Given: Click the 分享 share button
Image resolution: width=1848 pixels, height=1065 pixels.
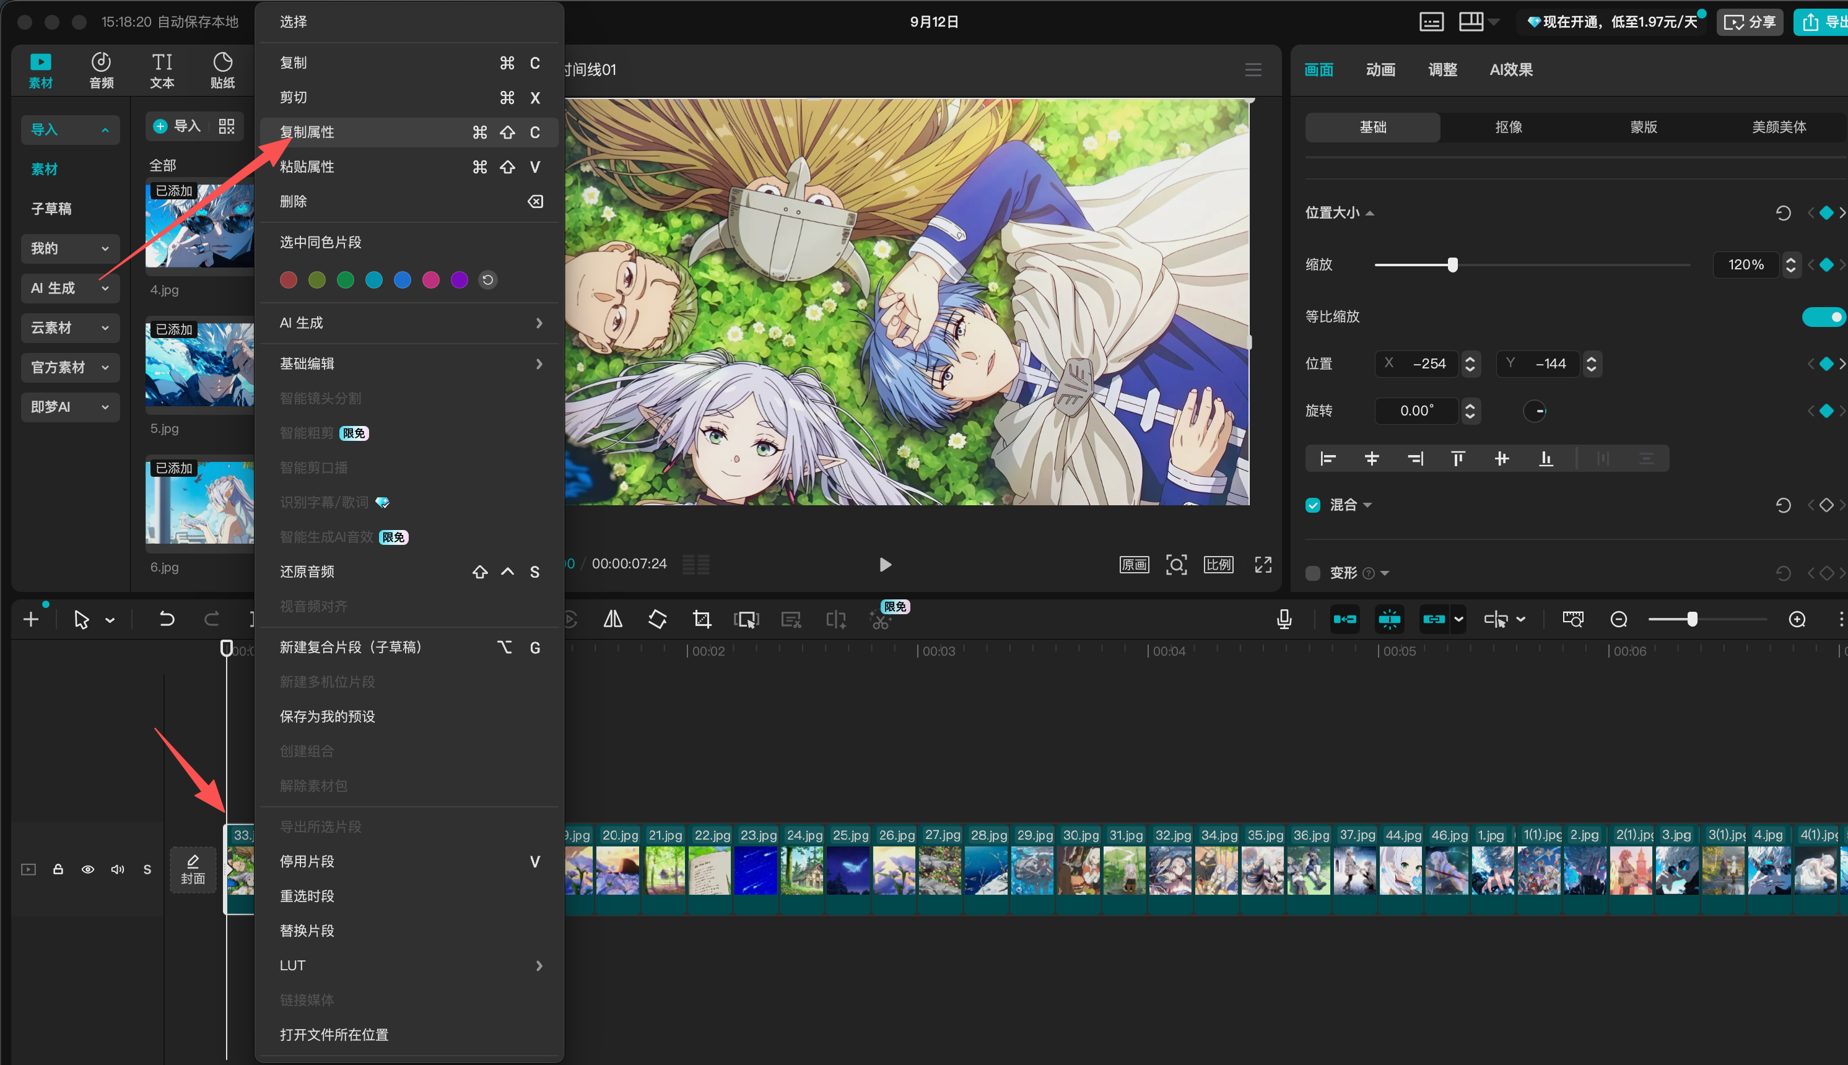Looking at the screenshot, I should (x=1750, y=22).
